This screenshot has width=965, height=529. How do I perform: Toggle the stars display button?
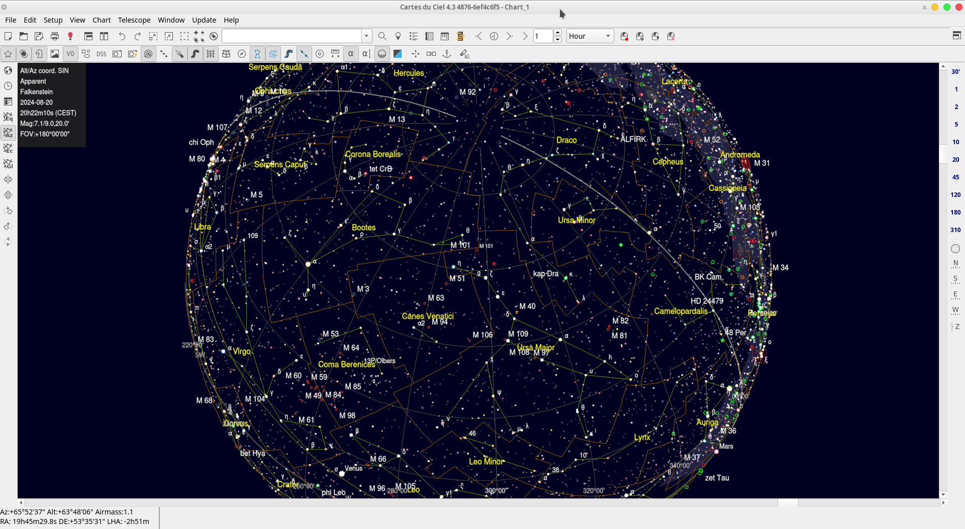(8, 54)
